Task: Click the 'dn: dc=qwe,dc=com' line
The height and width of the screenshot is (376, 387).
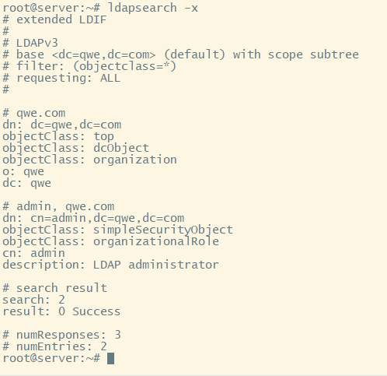Action: [62, 125]
